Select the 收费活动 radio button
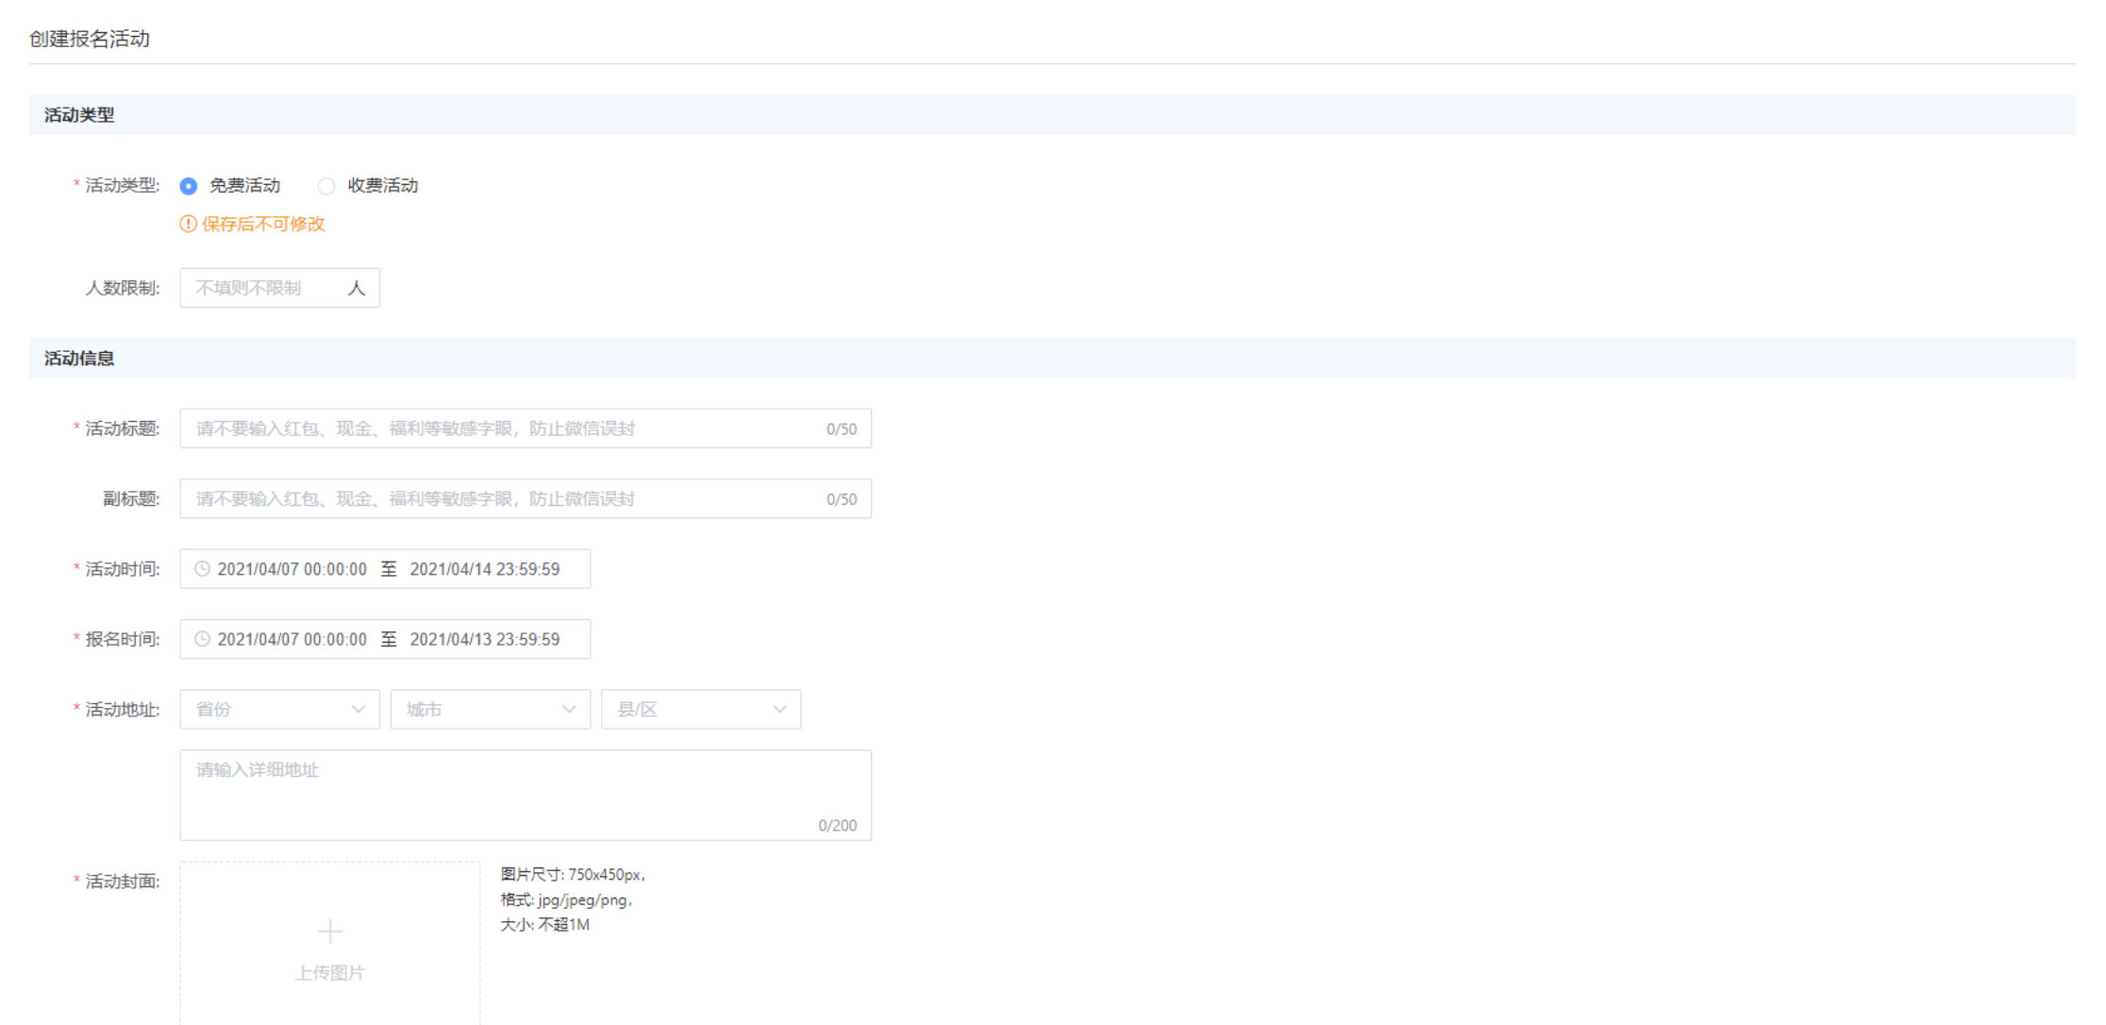This screenshot has height=1025, width=2106. click(x=326, y=186)
